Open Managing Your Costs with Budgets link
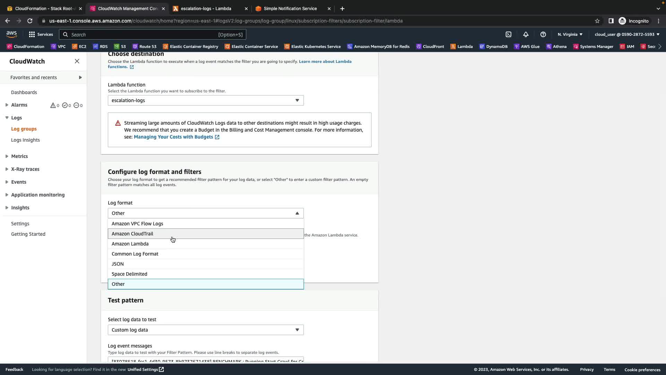The height and width of the screenshot is (375, 666). (173, 137)
